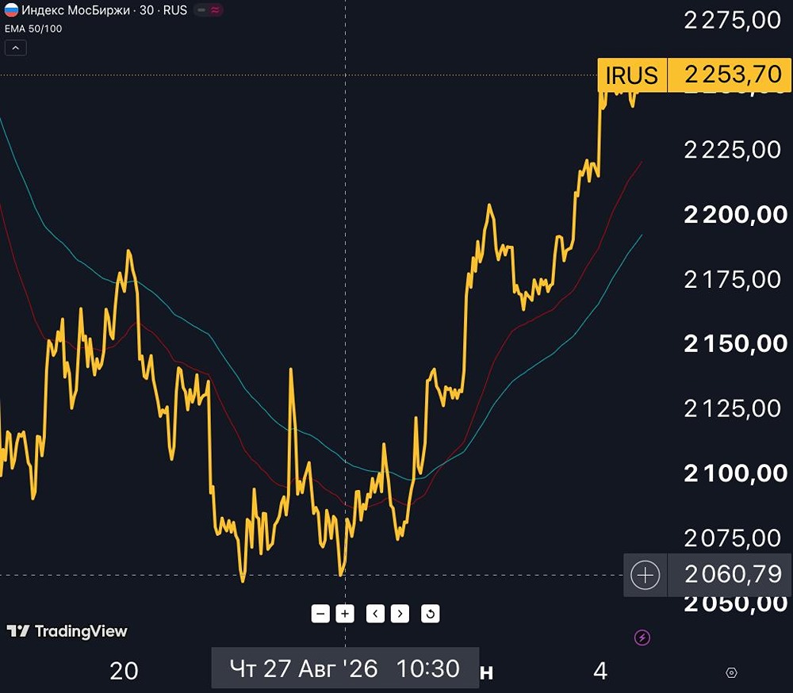
Task: Click the 2200,00 price scale level
Action: click(x=736, y=214)
